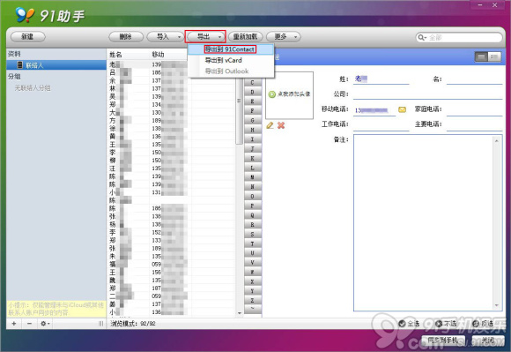This screenshot has height=352, width=511.
Task: Jump to letter R in alphabet index
Action: point(253,225)
